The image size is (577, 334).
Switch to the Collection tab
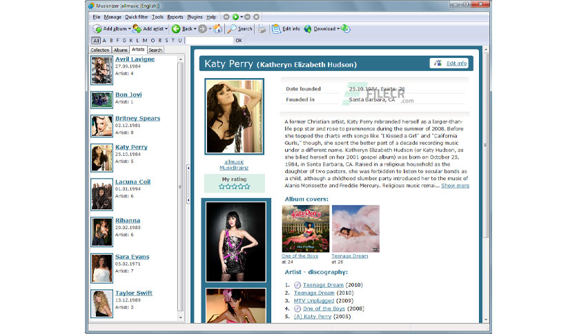pos(100,50)
